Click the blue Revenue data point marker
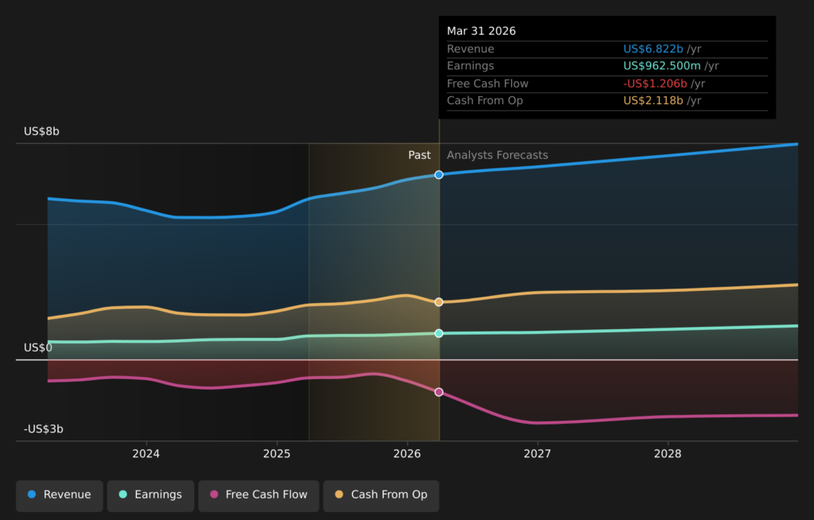The width and height of the screenshot is (814, 520). point(439,175)
